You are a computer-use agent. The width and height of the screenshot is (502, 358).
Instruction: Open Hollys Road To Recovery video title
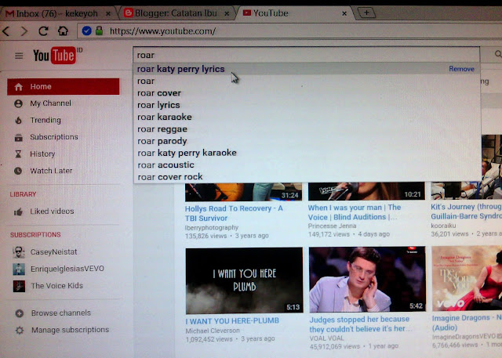coord(234,213)
